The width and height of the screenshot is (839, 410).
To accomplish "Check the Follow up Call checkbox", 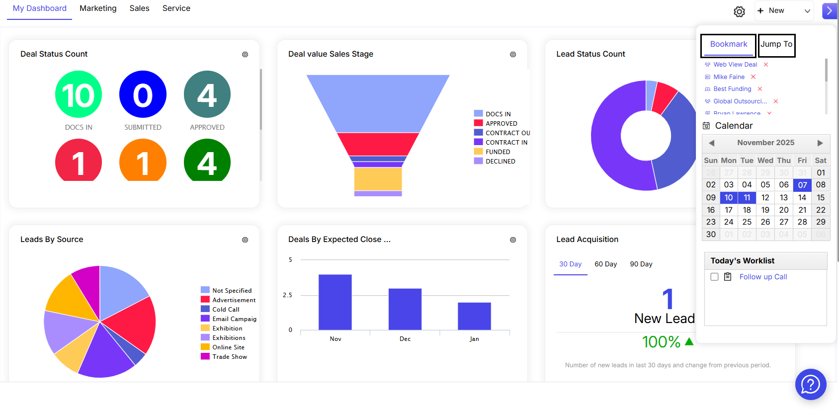I will click(x=714, y=277).
